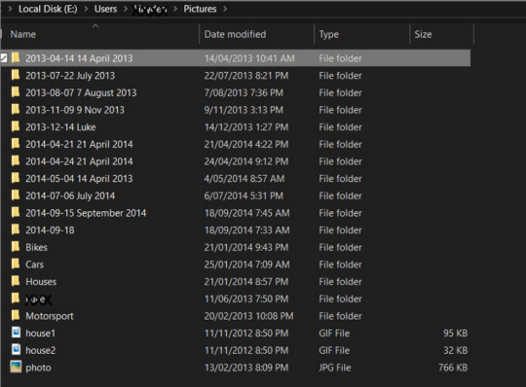Select folder name 2013-08-07 7 August 2013
Image resolution: width=526 pixels, height=387 pixels.
coord(81,92)
